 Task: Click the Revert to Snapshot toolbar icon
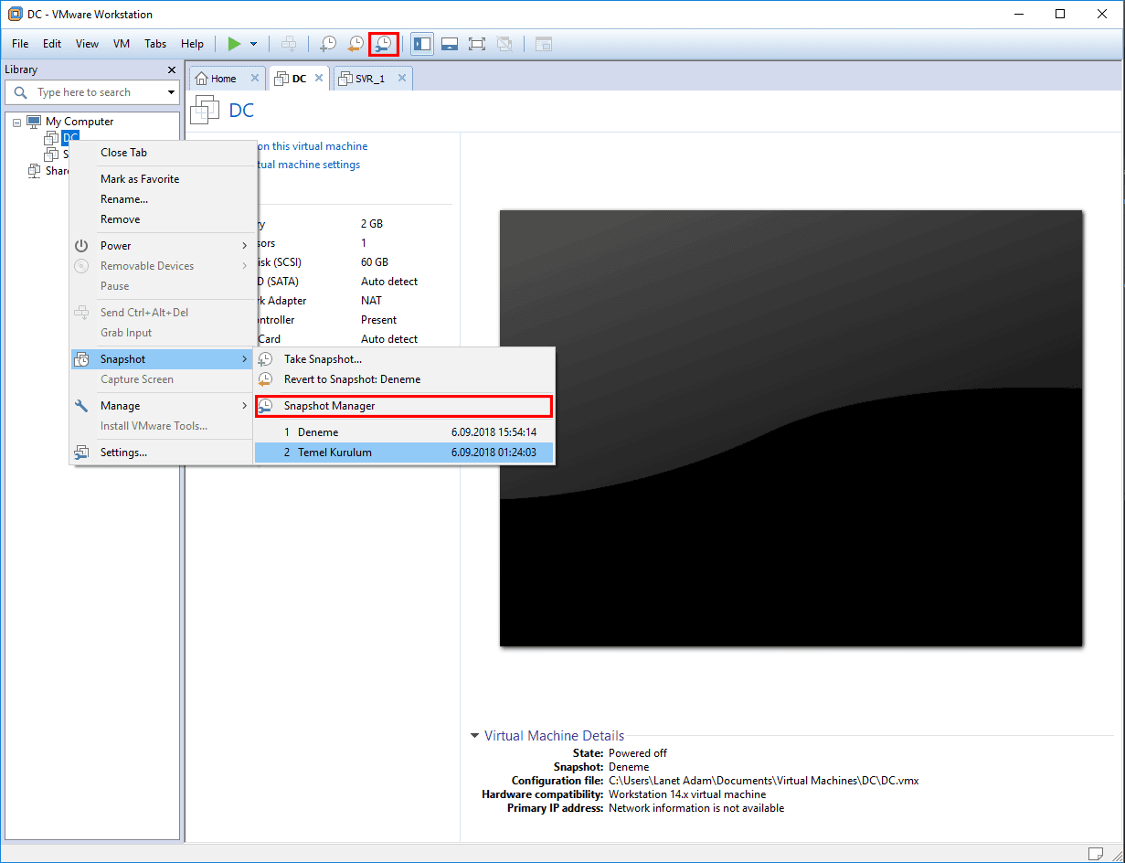[x=355, y=43]
